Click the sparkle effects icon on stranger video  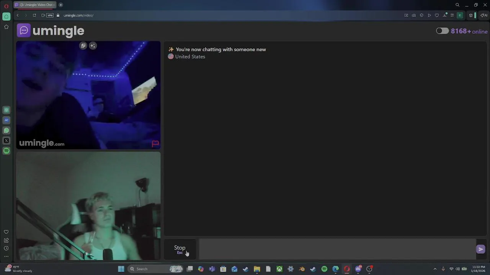(x=93, y=45)
